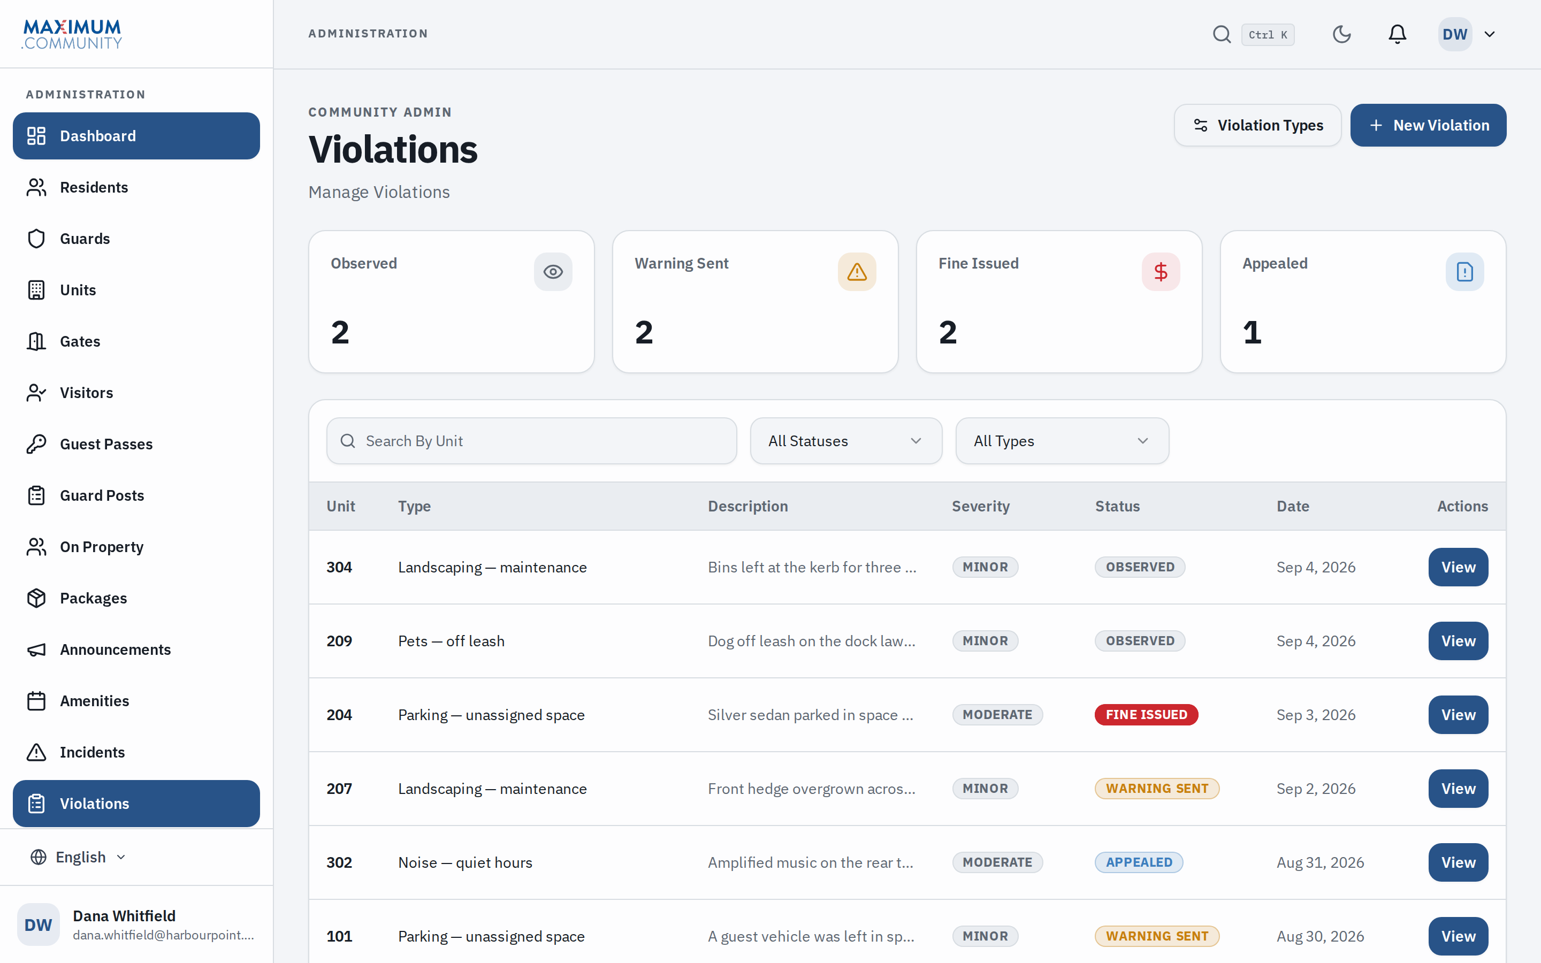Click the Guard Posts clipboard icon
This screenshot has height=963, width=1541.
coord(36,495)
